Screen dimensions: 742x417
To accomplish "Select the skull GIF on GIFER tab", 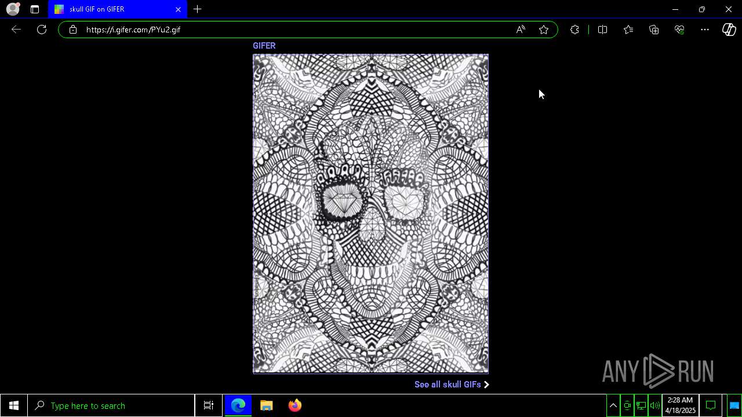I will pyautogui.click(x=118, y=9).
